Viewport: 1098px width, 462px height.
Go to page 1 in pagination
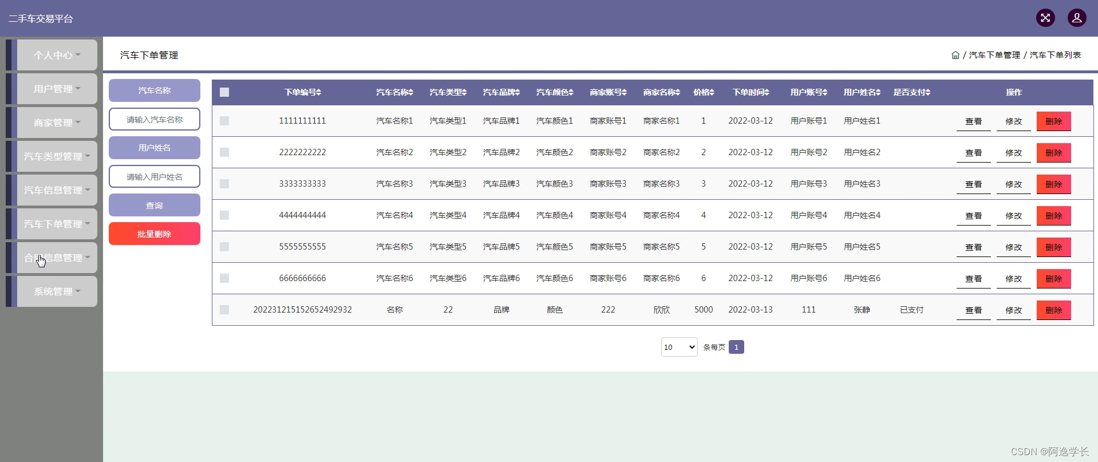(x=736, y=347)
